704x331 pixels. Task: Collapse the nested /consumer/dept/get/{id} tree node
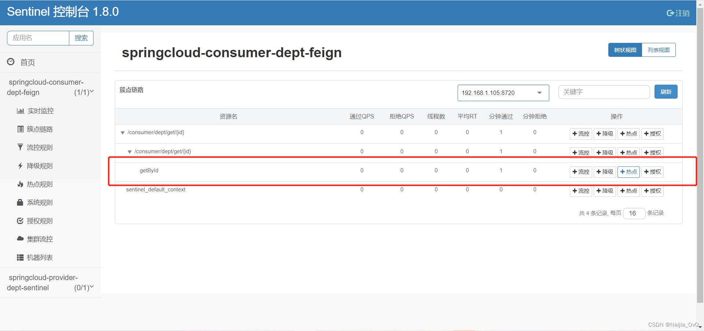point(129,152)
